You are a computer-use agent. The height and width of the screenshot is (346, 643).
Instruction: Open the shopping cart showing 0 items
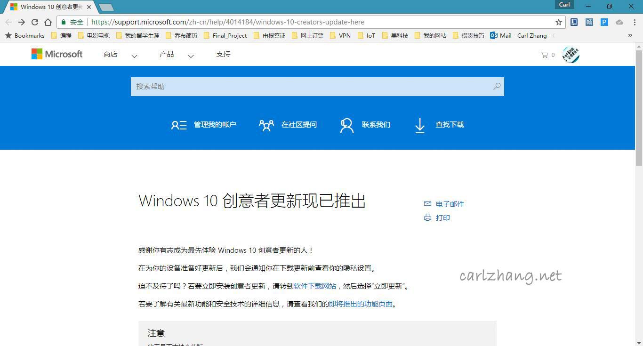coord(545,55)
